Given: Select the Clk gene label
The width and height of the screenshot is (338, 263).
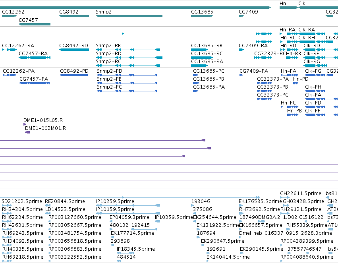Looking at the screenshot, I should click(x=302, y=4).
